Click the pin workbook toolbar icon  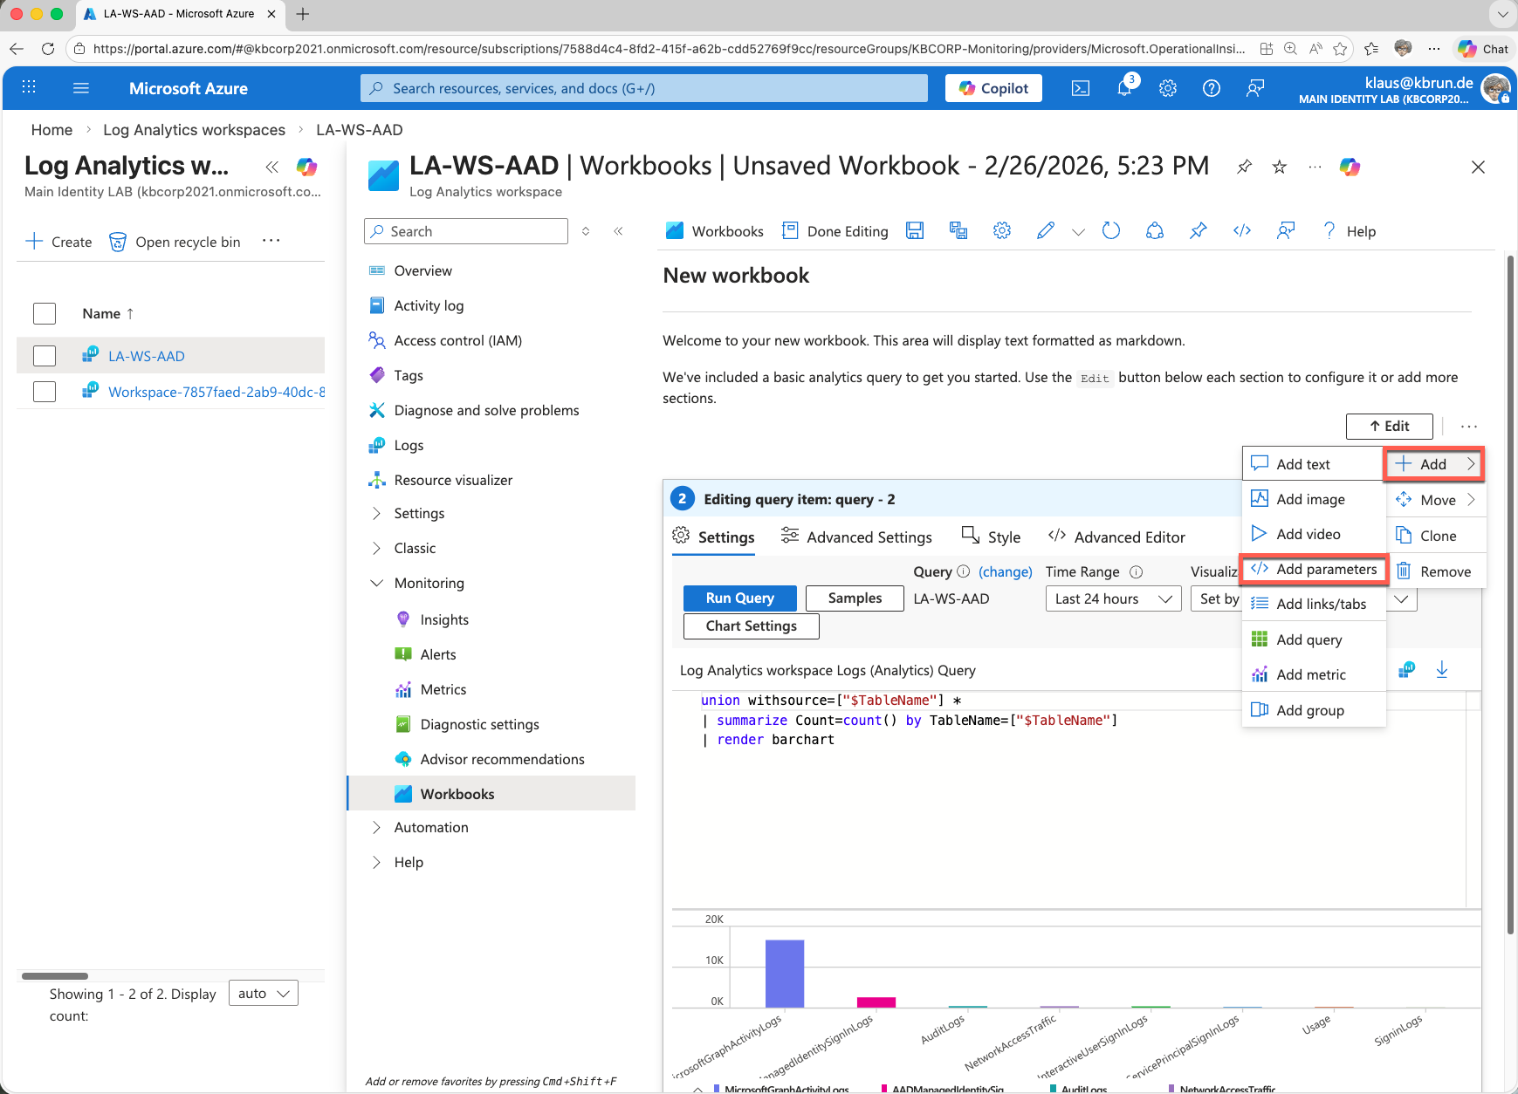point(1198,231)
